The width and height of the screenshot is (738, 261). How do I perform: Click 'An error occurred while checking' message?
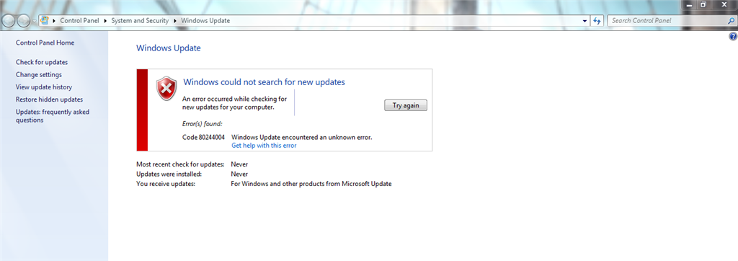click(x=234, y=103)
